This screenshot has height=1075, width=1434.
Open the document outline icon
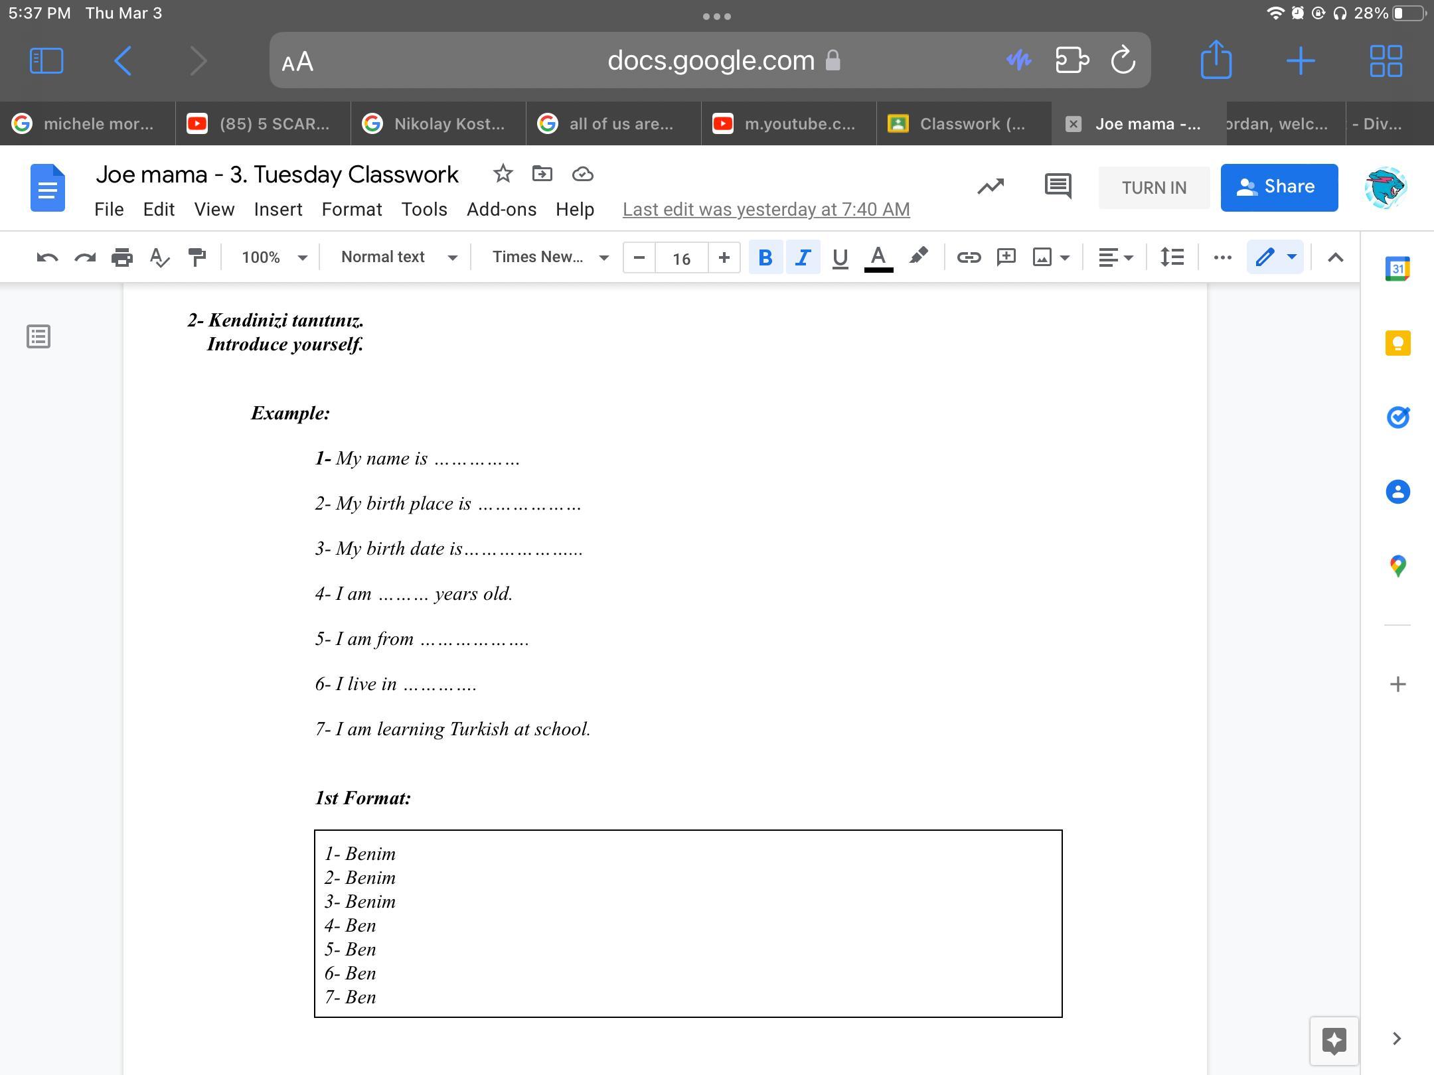coord(39,336)
